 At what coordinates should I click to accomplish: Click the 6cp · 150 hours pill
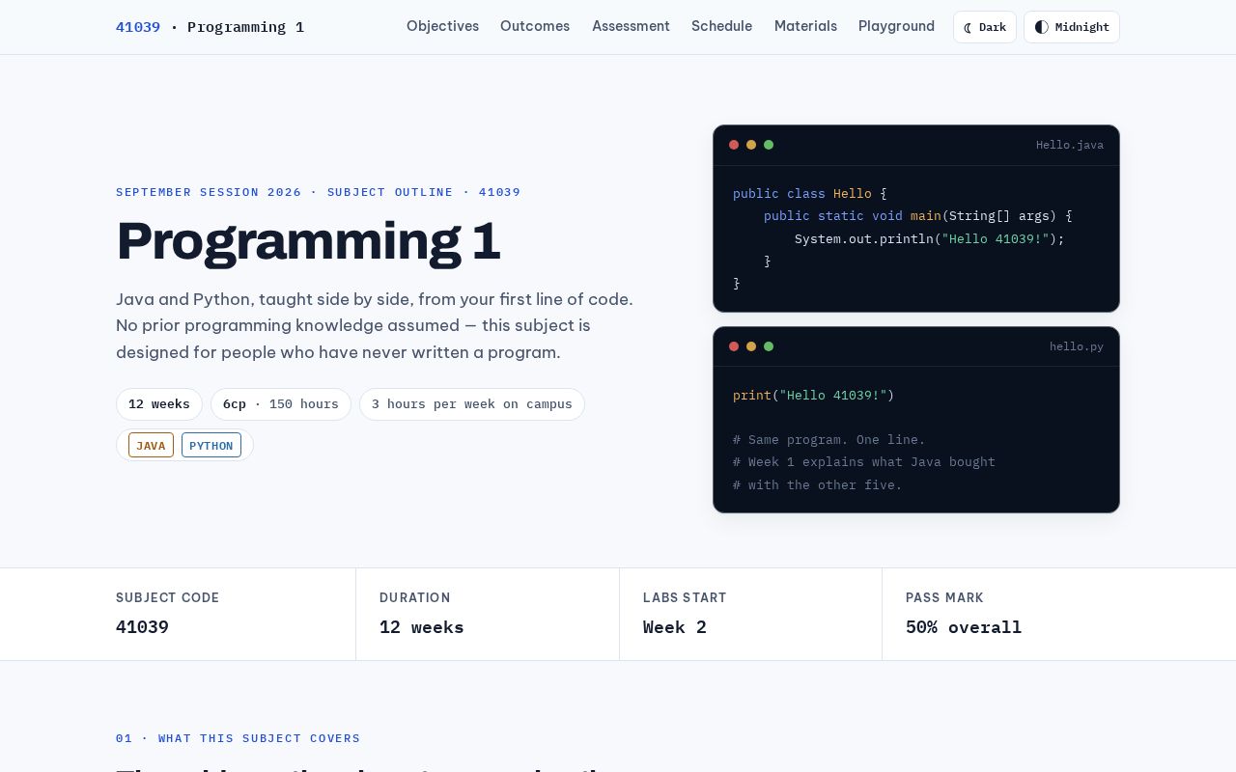(281, 404)
